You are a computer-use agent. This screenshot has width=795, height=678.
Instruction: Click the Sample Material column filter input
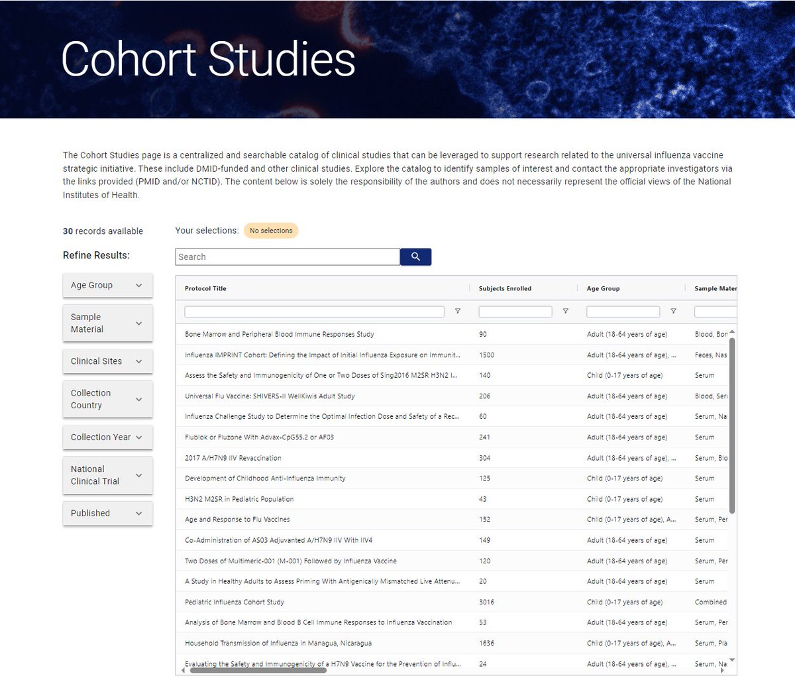pyautogui.click(x=715, y=311)
